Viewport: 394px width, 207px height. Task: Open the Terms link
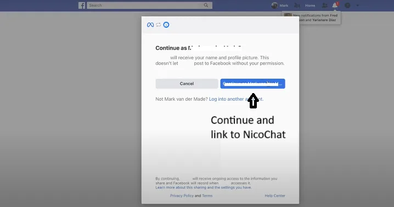pyautogui.click(x=207, y=196)
